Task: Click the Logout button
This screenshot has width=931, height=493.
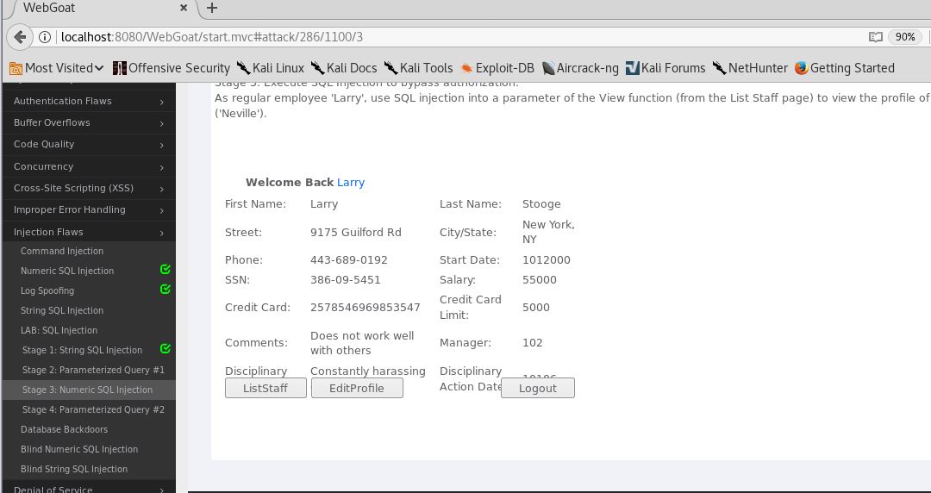Action: tap(538, 389)
